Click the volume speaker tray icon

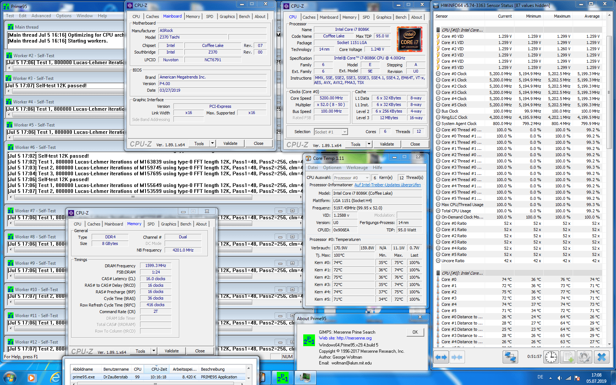coord(560,378)
